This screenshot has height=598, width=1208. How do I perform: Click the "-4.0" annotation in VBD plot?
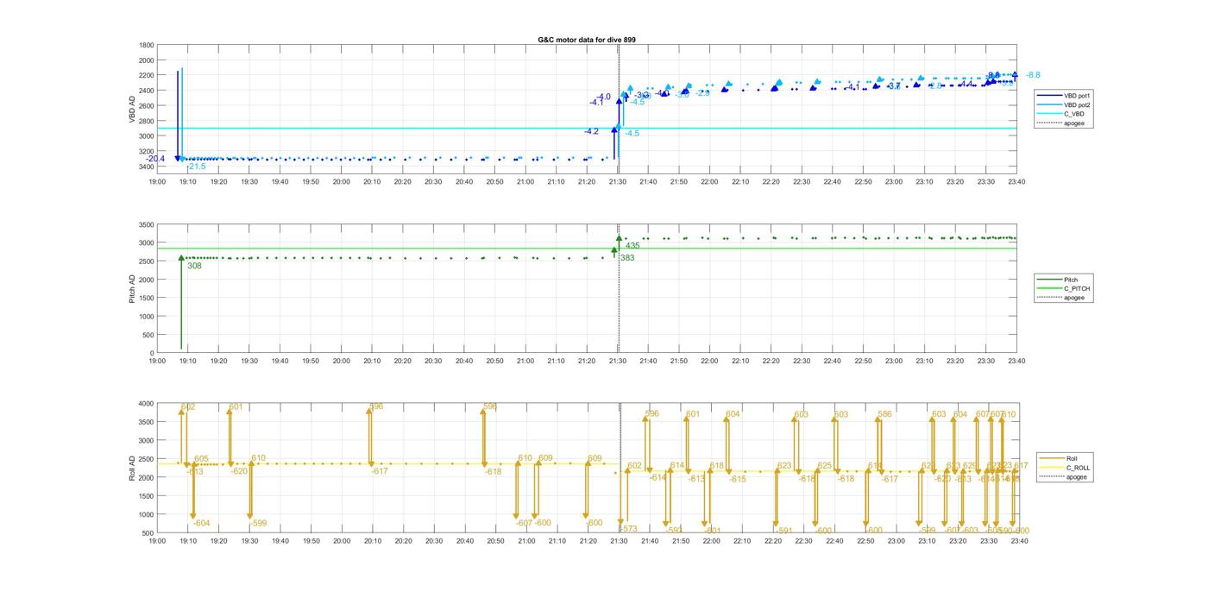603,97
